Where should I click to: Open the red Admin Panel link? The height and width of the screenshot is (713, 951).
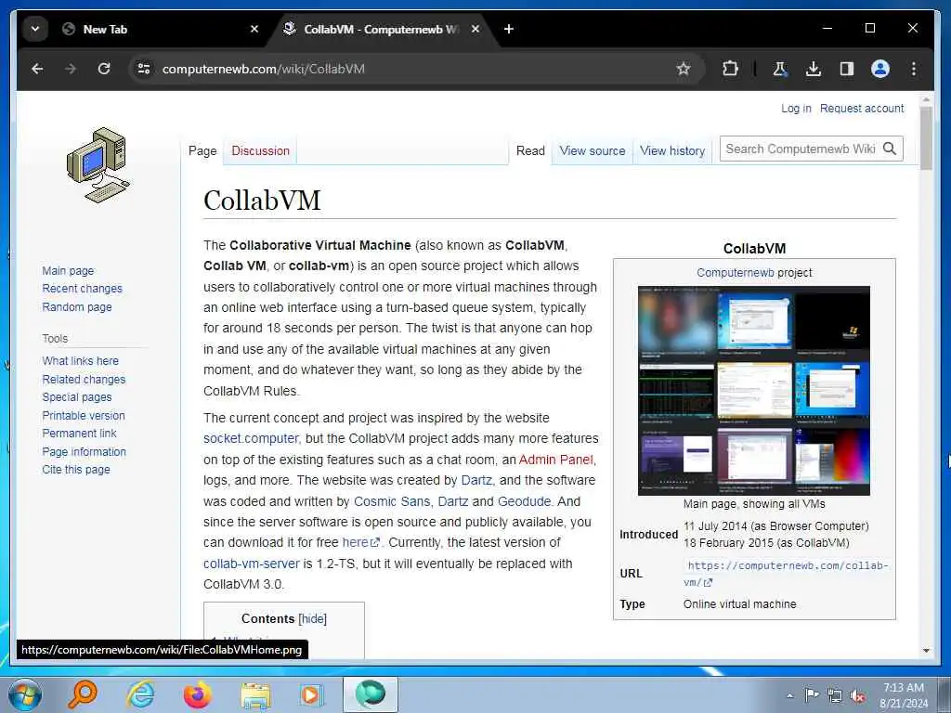click(x=556, y=460)
